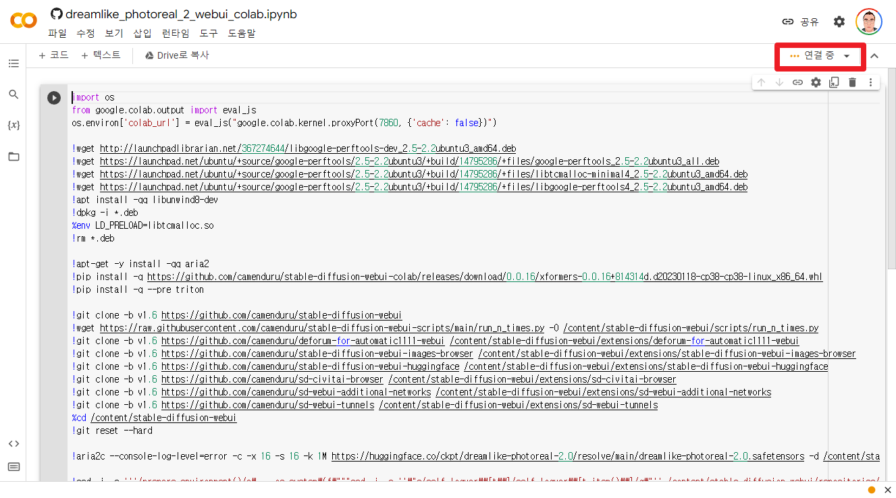Screen dimensions: 896x498
Task: Open the 런타임 menu
Action: tap(176, 33)
